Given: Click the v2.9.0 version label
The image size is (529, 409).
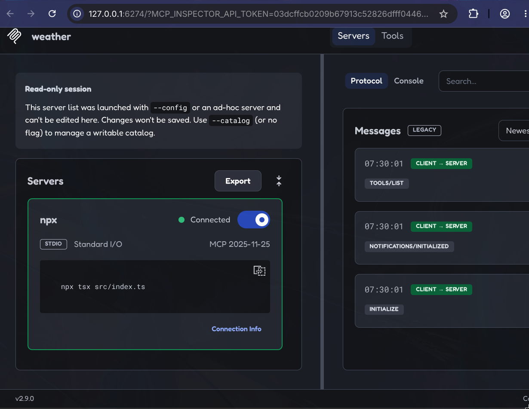Looking at the screenshot, I should pyautogui.click(x=25, y=399).
